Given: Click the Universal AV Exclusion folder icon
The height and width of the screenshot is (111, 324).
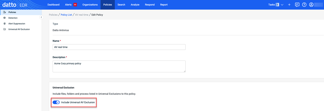Looking at the screenshot, I should click(4, 29).
